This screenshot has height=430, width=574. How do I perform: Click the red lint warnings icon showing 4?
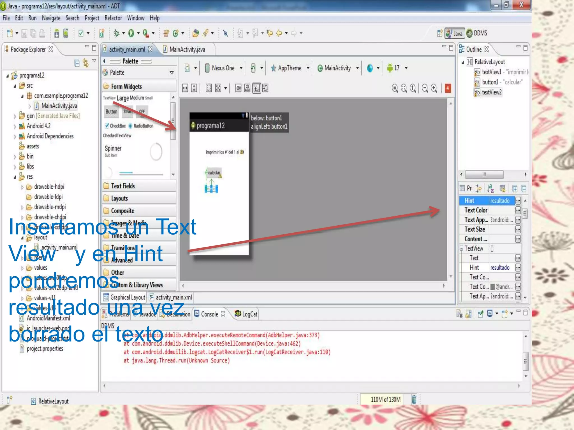pos(448,88)
